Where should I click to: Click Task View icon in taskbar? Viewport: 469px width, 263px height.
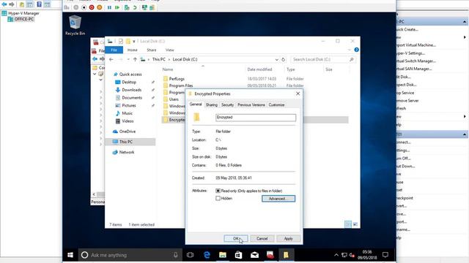tap(191, 255)
